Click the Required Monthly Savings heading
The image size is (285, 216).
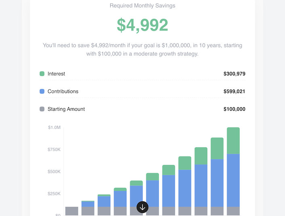[142, 6]
